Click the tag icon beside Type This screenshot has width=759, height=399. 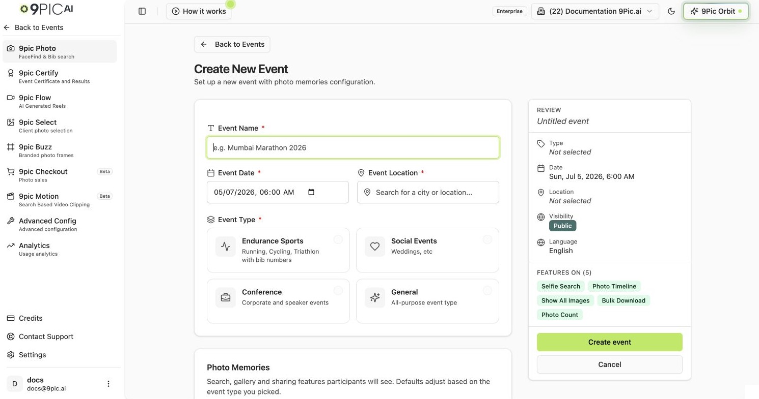pyautogui.click(x=541, y=144)
